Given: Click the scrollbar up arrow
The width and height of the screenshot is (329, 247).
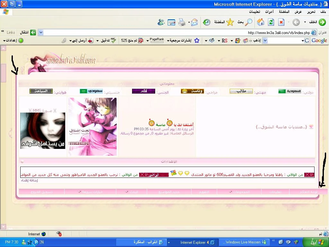Looking at the screenshot, I should pos(3,48).
